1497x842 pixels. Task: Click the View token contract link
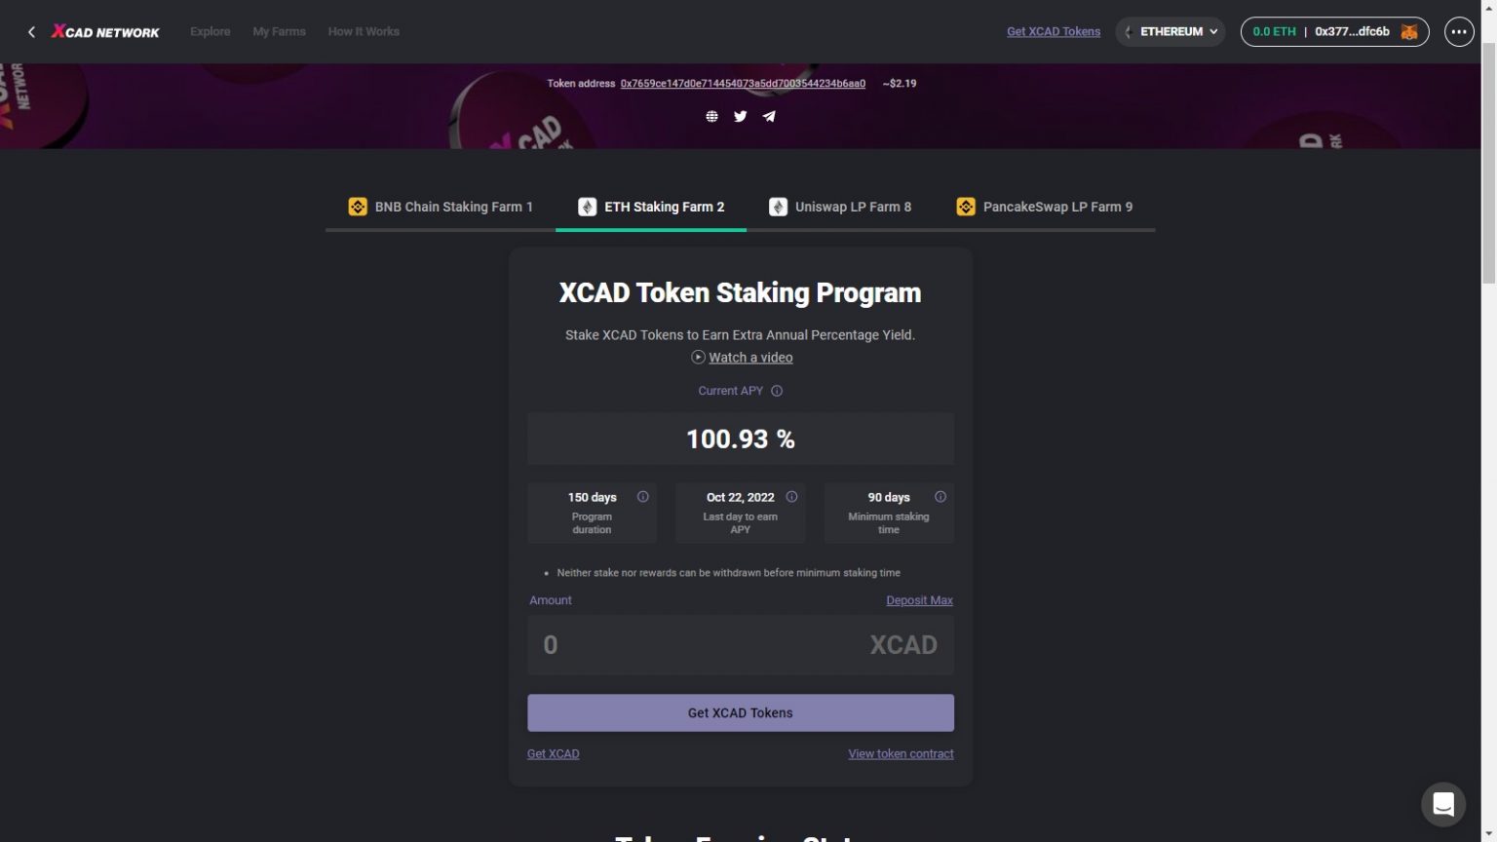[x=900, y=753]
